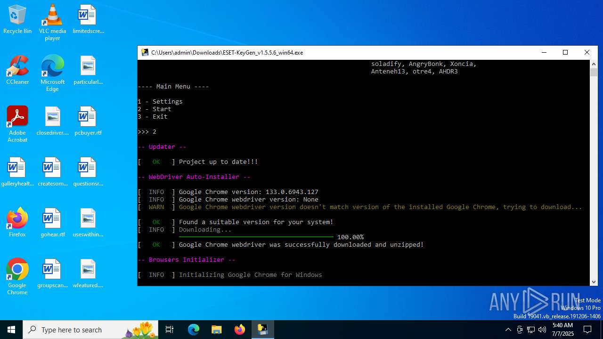Select the closedriver... image file
This screenshot has width=603, height=339.
coord(52,121)
